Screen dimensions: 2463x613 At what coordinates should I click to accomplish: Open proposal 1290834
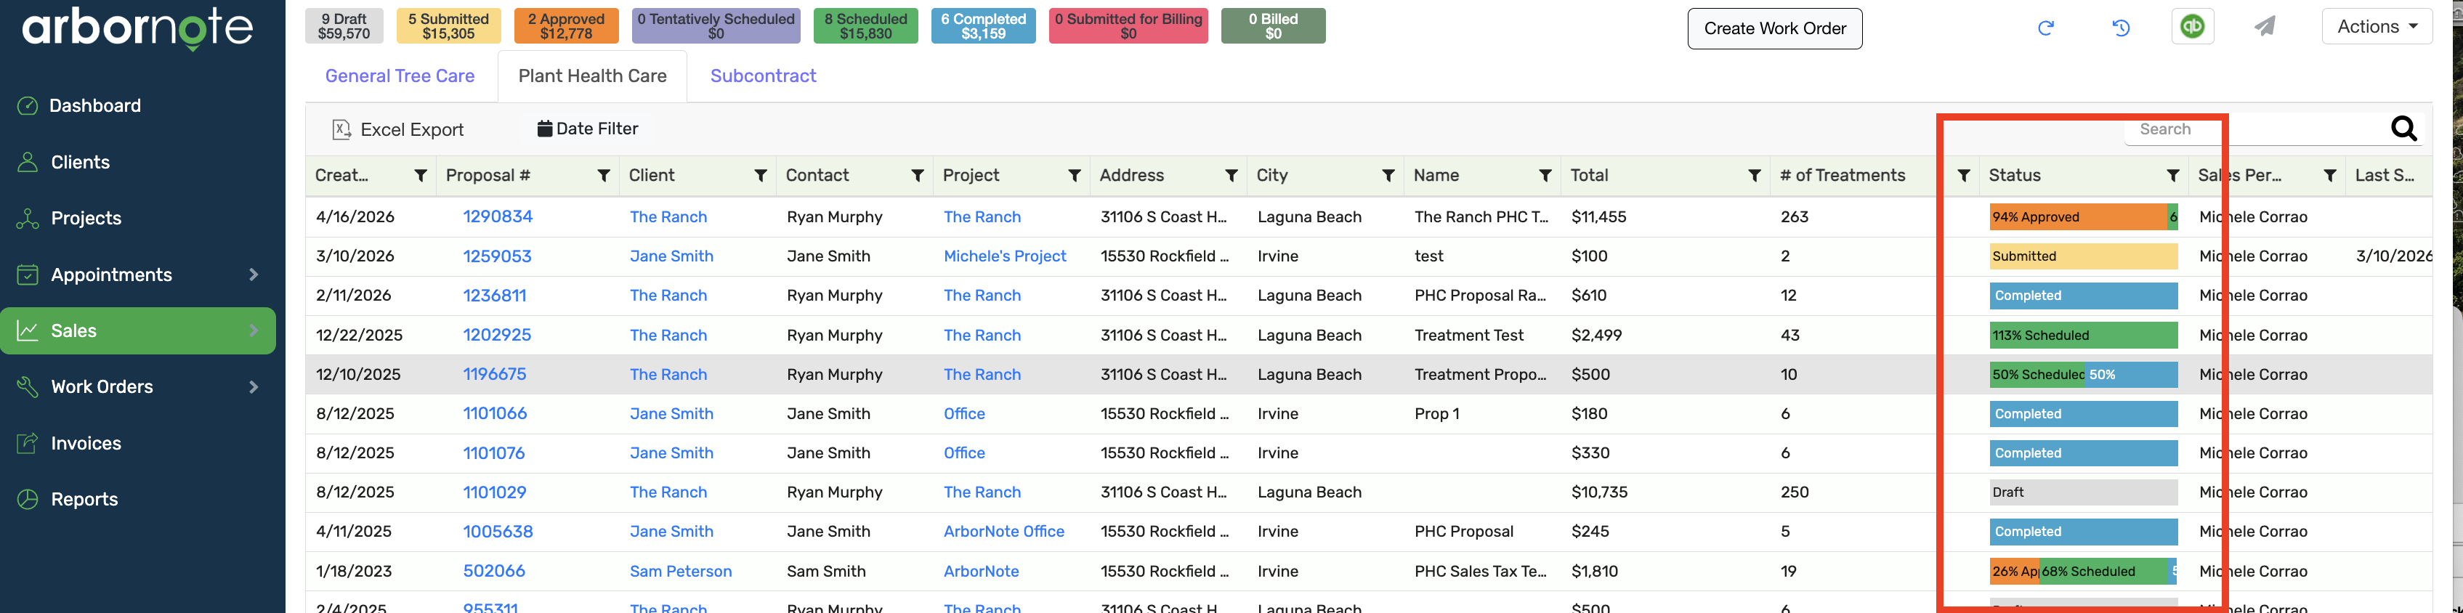click(x=497, y=216)
